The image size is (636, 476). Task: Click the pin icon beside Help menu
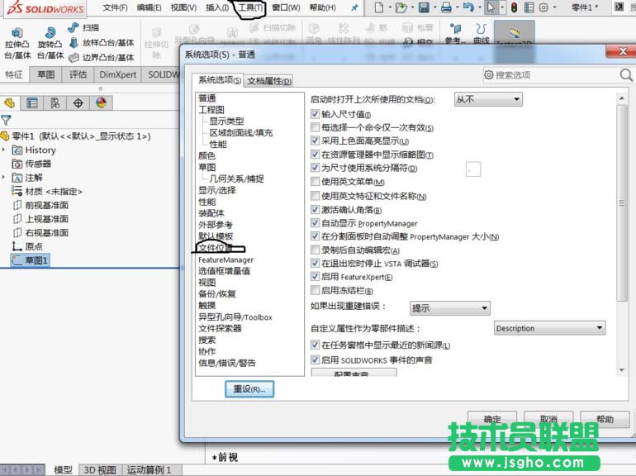(x=354, y=7)
